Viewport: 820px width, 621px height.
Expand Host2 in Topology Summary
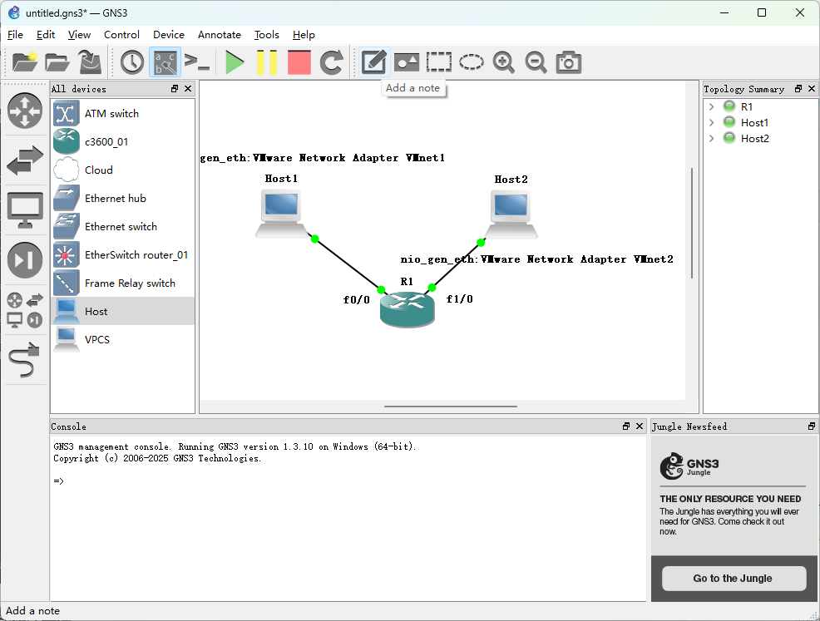[711, 139]
